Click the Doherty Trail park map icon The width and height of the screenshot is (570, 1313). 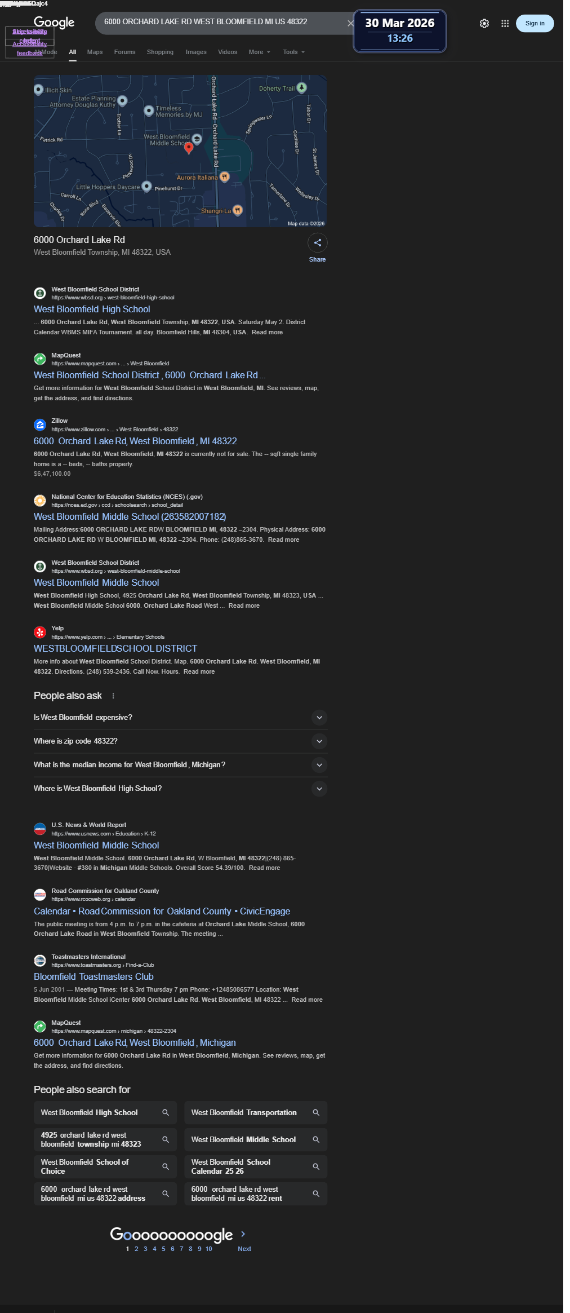pos(302,88)
